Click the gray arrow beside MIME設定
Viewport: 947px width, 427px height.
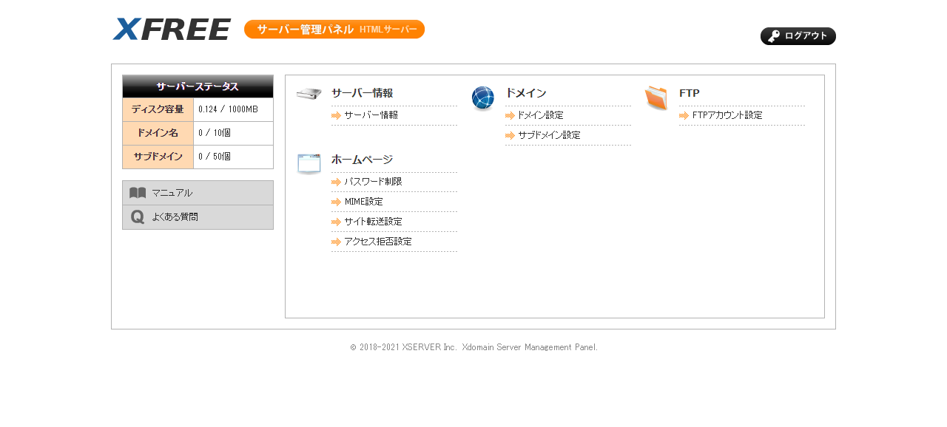pyautogui.click(x=336, y=202)
